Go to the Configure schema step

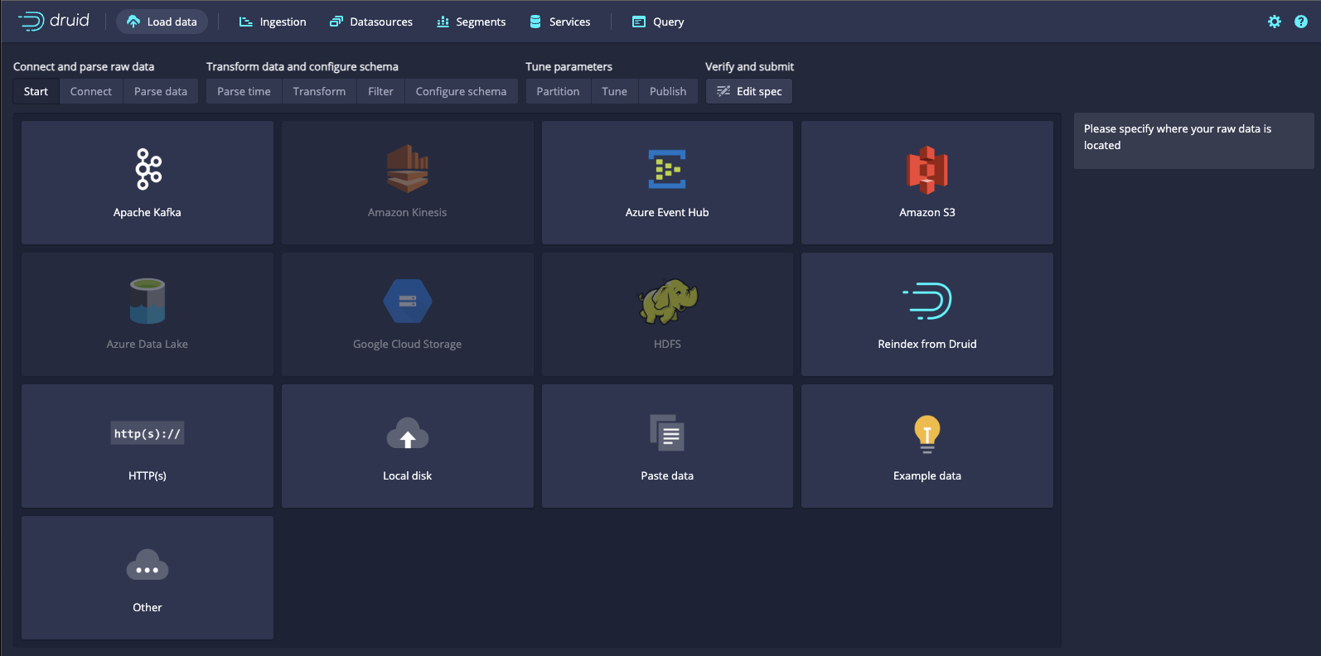coord(461,91)
